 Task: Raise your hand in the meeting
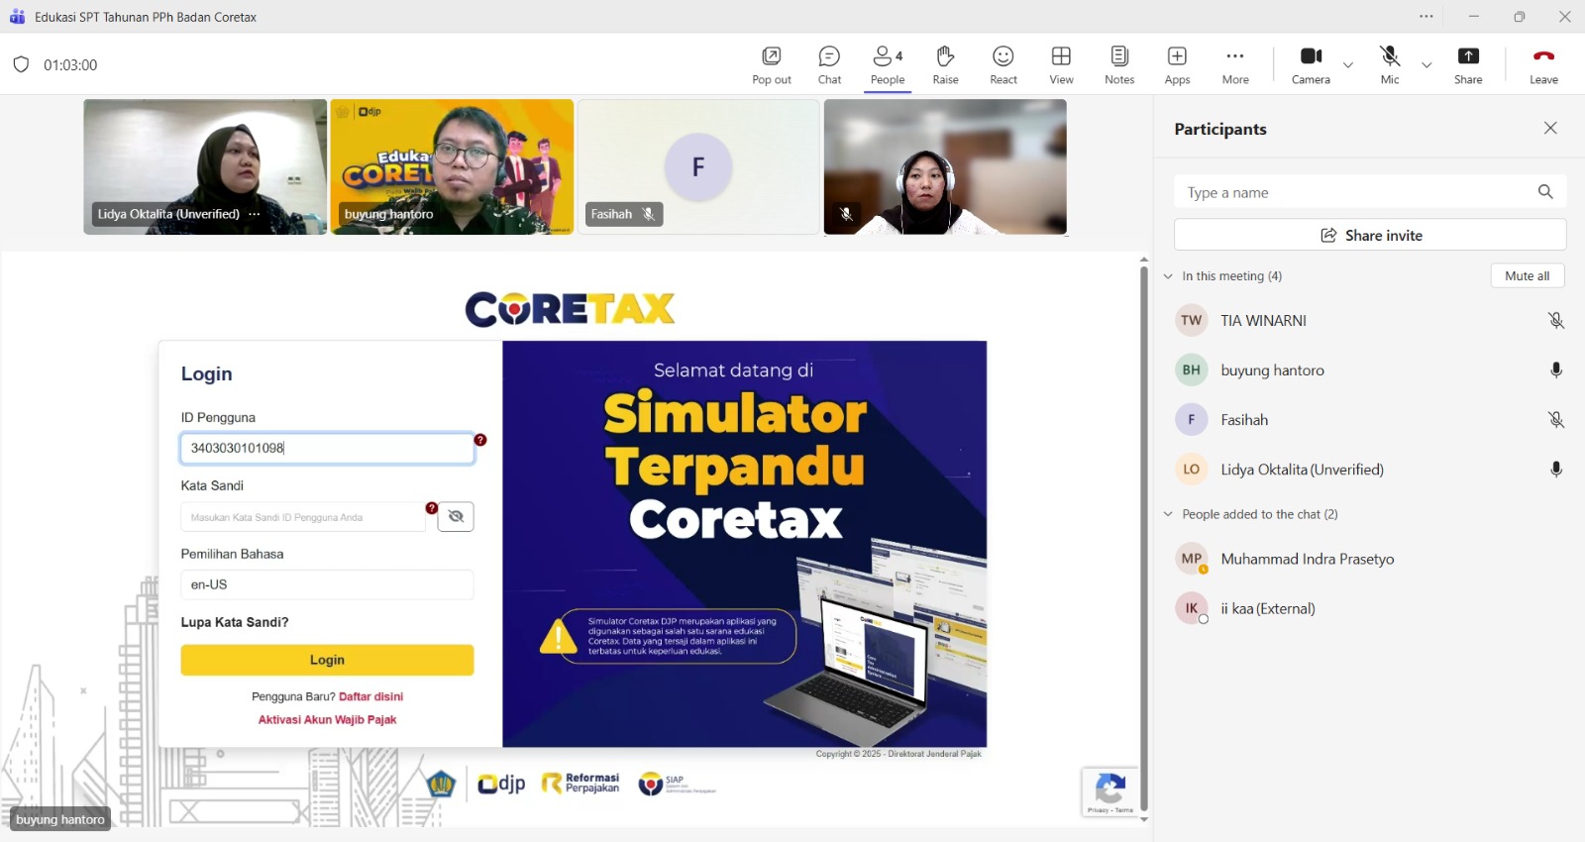point(945,64)
